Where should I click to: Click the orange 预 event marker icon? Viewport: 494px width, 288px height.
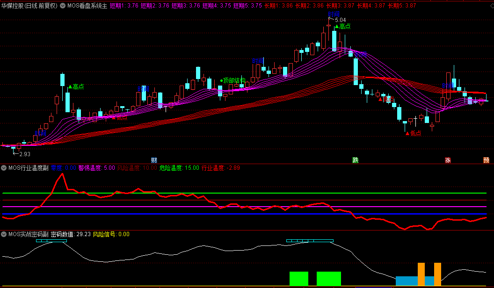[x=487, y=160]
